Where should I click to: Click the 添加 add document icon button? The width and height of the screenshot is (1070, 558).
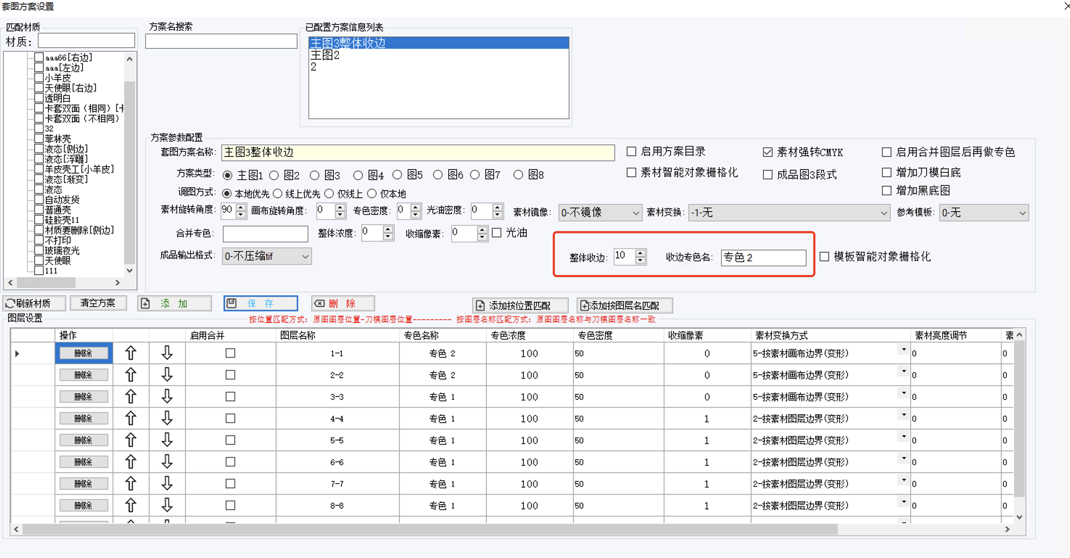point(174,303)
